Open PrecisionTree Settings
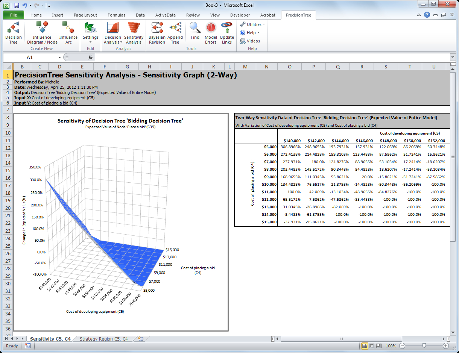459x353 pixels. click(x=90, y=33)
